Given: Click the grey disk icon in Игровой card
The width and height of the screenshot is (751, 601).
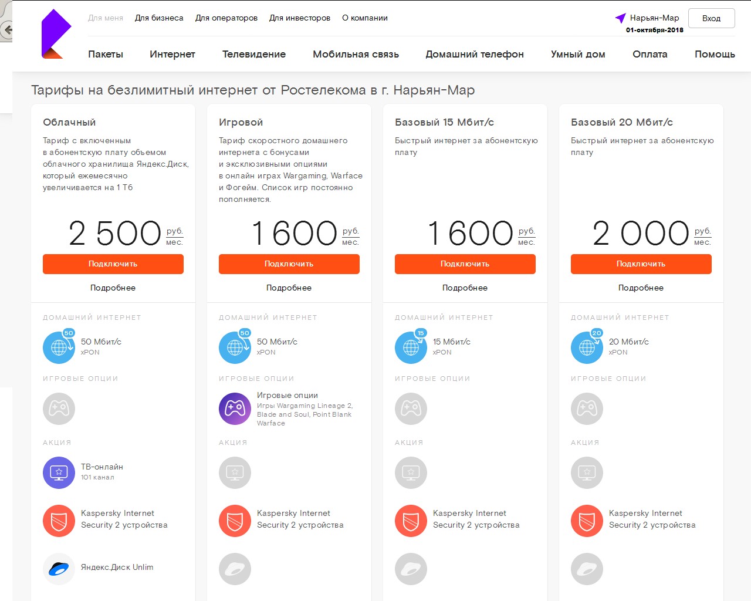Looking at the screenshot, I should point(235,569).
